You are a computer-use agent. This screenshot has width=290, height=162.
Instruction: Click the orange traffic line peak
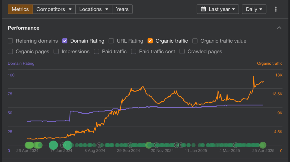point(253,76)
